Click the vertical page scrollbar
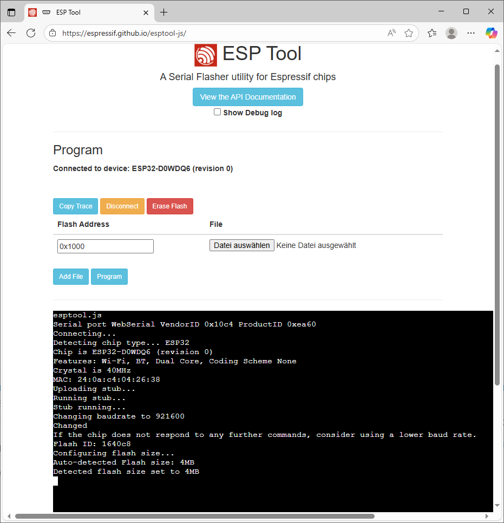Viewport: 504px width, 523px height. [x=497, y=217]
